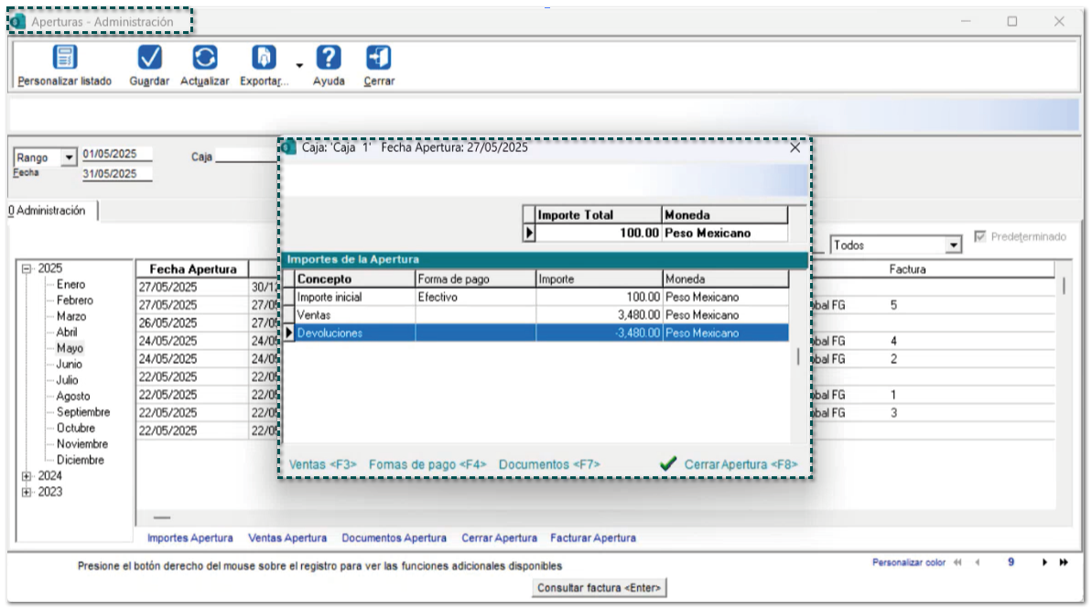Toggle the Predeterminado checkbox
This screenshot has width=1092, height=610.
pyautogui.click(x=980, y=236)
